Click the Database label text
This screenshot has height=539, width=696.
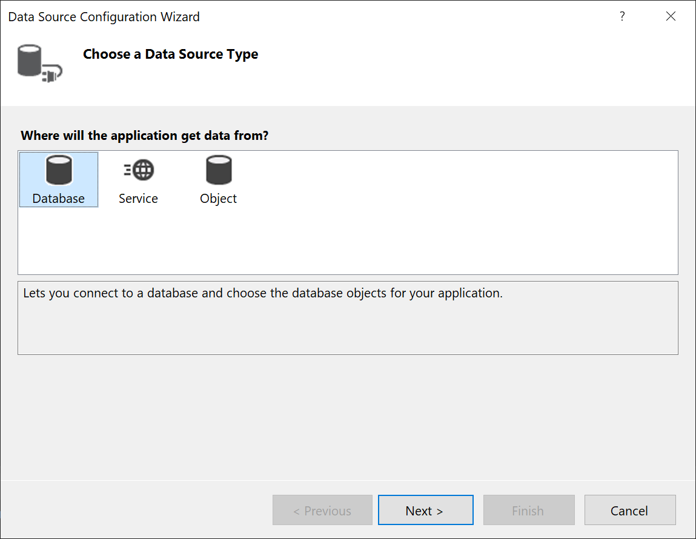(58, 198)
